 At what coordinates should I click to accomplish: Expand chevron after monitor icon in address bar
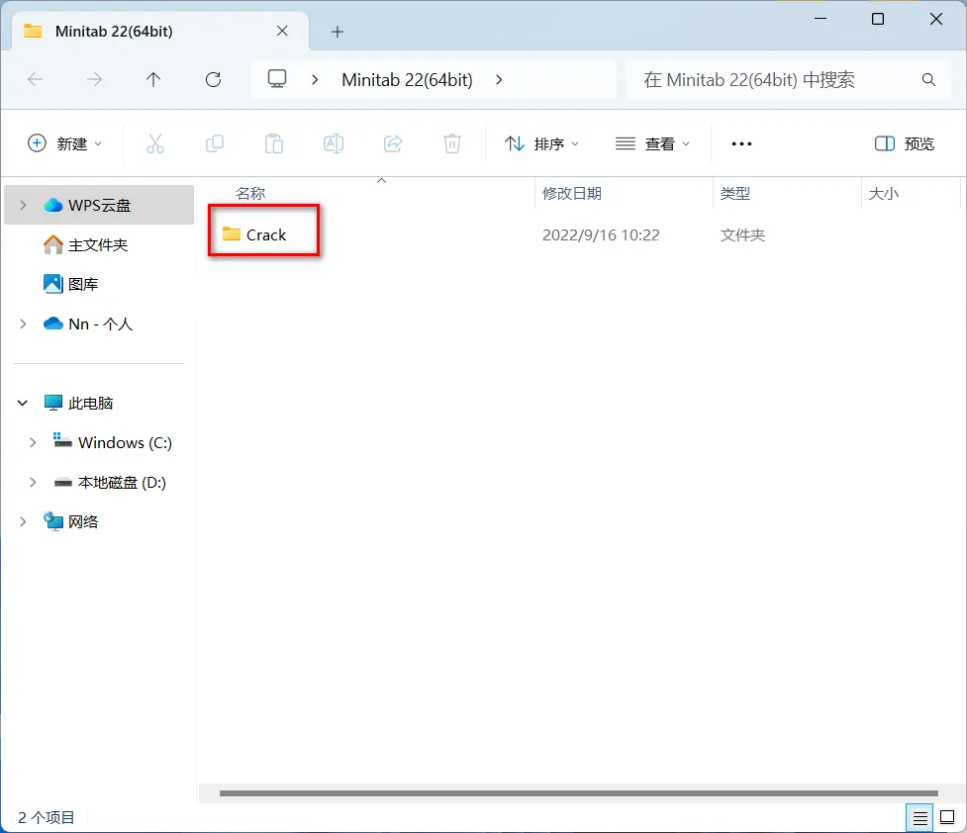[315, 79]
